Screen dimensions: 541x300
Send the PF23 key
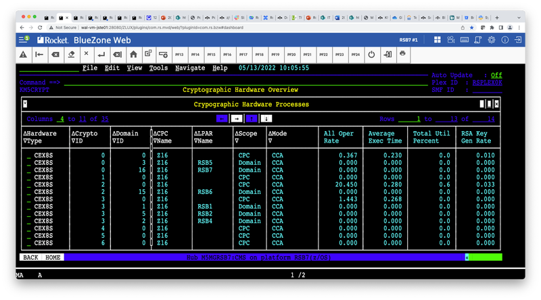(x=339, y=55)
